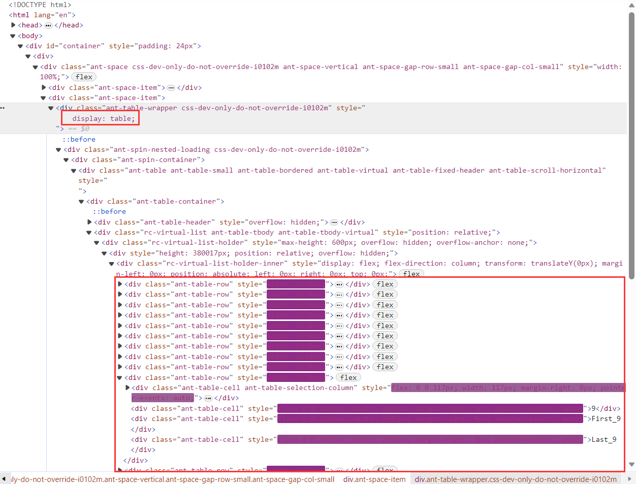Toggle the flex overlay on the second ant-table-row
This screenshot has height=484, width=636.
[x=385, y=294]
